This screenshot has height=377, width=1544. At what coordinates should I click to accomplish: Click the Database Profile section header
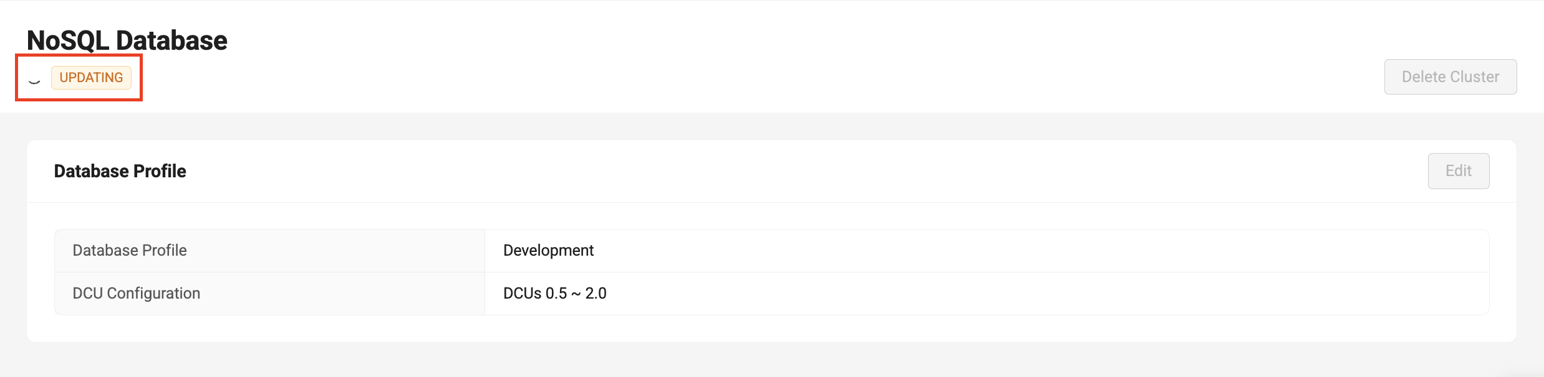pos(119,170)
